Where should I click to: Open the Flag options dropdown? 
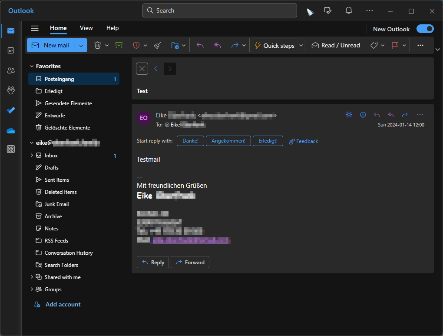coord(404,45)
